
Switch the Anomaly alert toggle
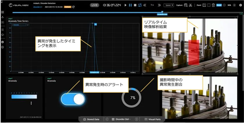[73, 100]
